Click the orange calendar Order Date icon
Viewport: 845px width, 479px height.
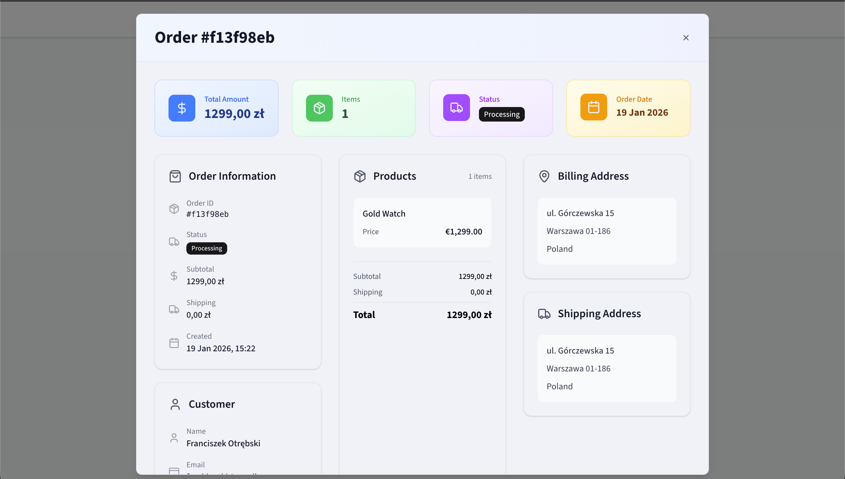594,107
